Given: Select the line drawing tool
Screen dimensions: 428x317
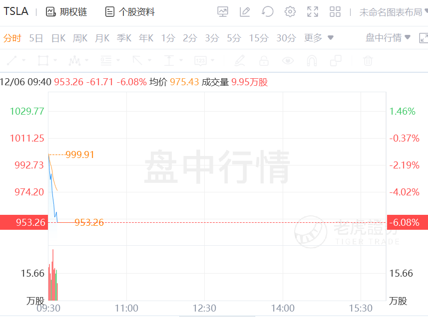Looking at the screenshot, I should [12, 60].
